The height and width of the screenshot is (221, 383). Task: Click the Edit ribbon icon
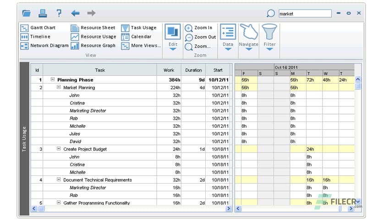[173, 32]
